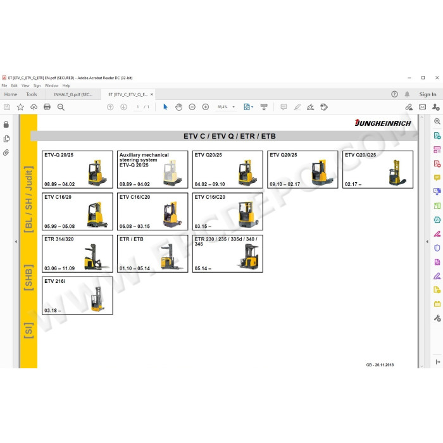
Task: Add a sticky note comment
Action: 284,107
